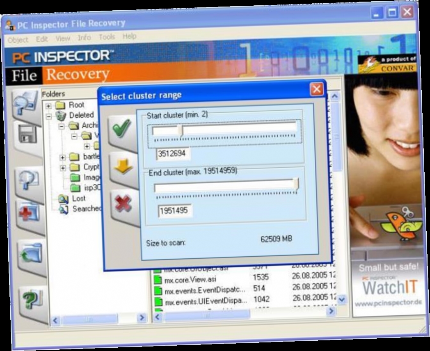Open the Info menu
The height and width of the screenshot is (351, 430).
84,37
